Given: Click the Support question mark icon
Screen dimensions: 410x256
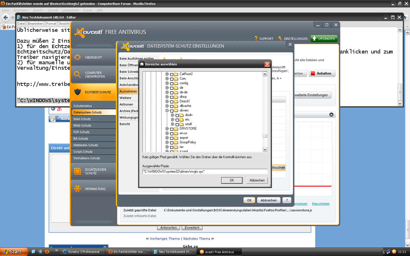Looking at the screenshot, I should point(256,38).
